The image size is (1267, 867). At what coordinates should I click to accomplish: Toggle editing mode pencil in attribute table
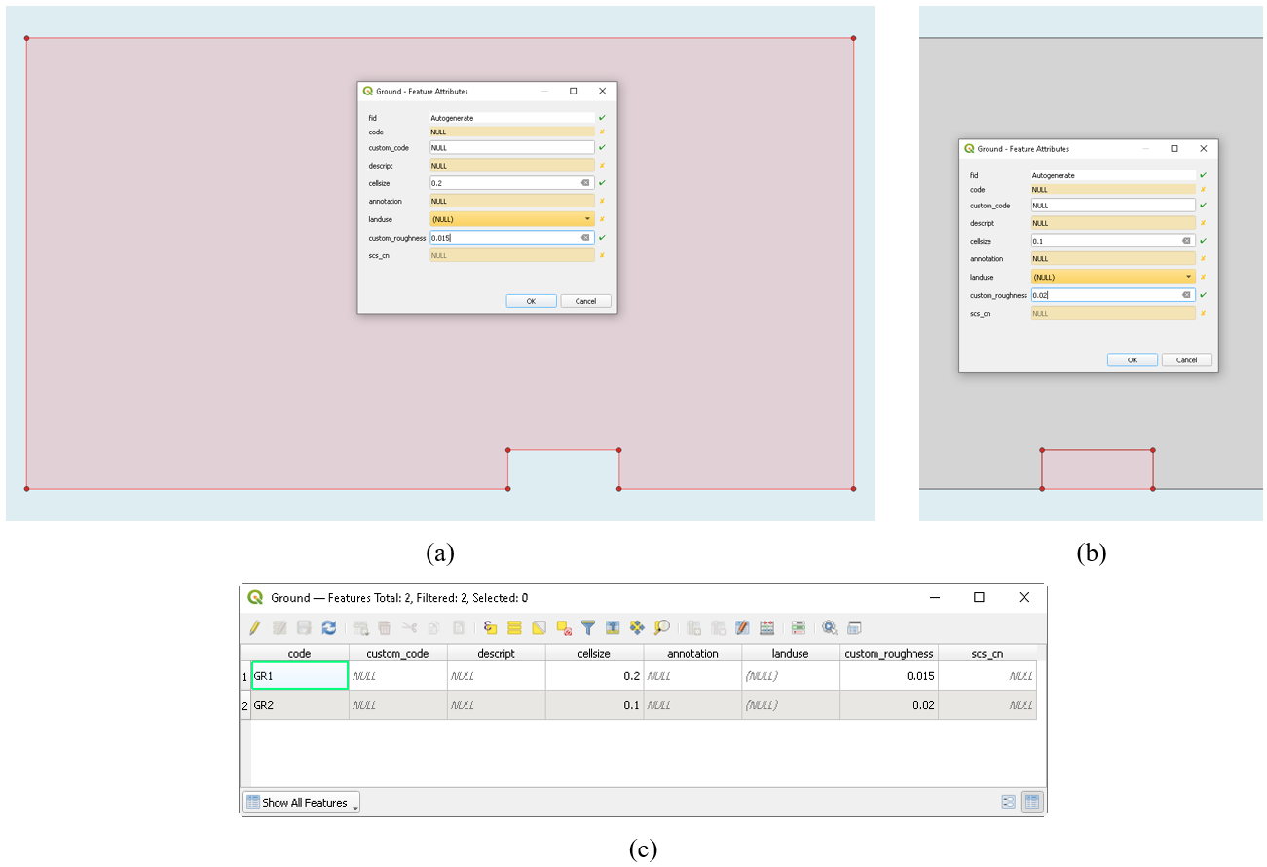coord(255,628)
